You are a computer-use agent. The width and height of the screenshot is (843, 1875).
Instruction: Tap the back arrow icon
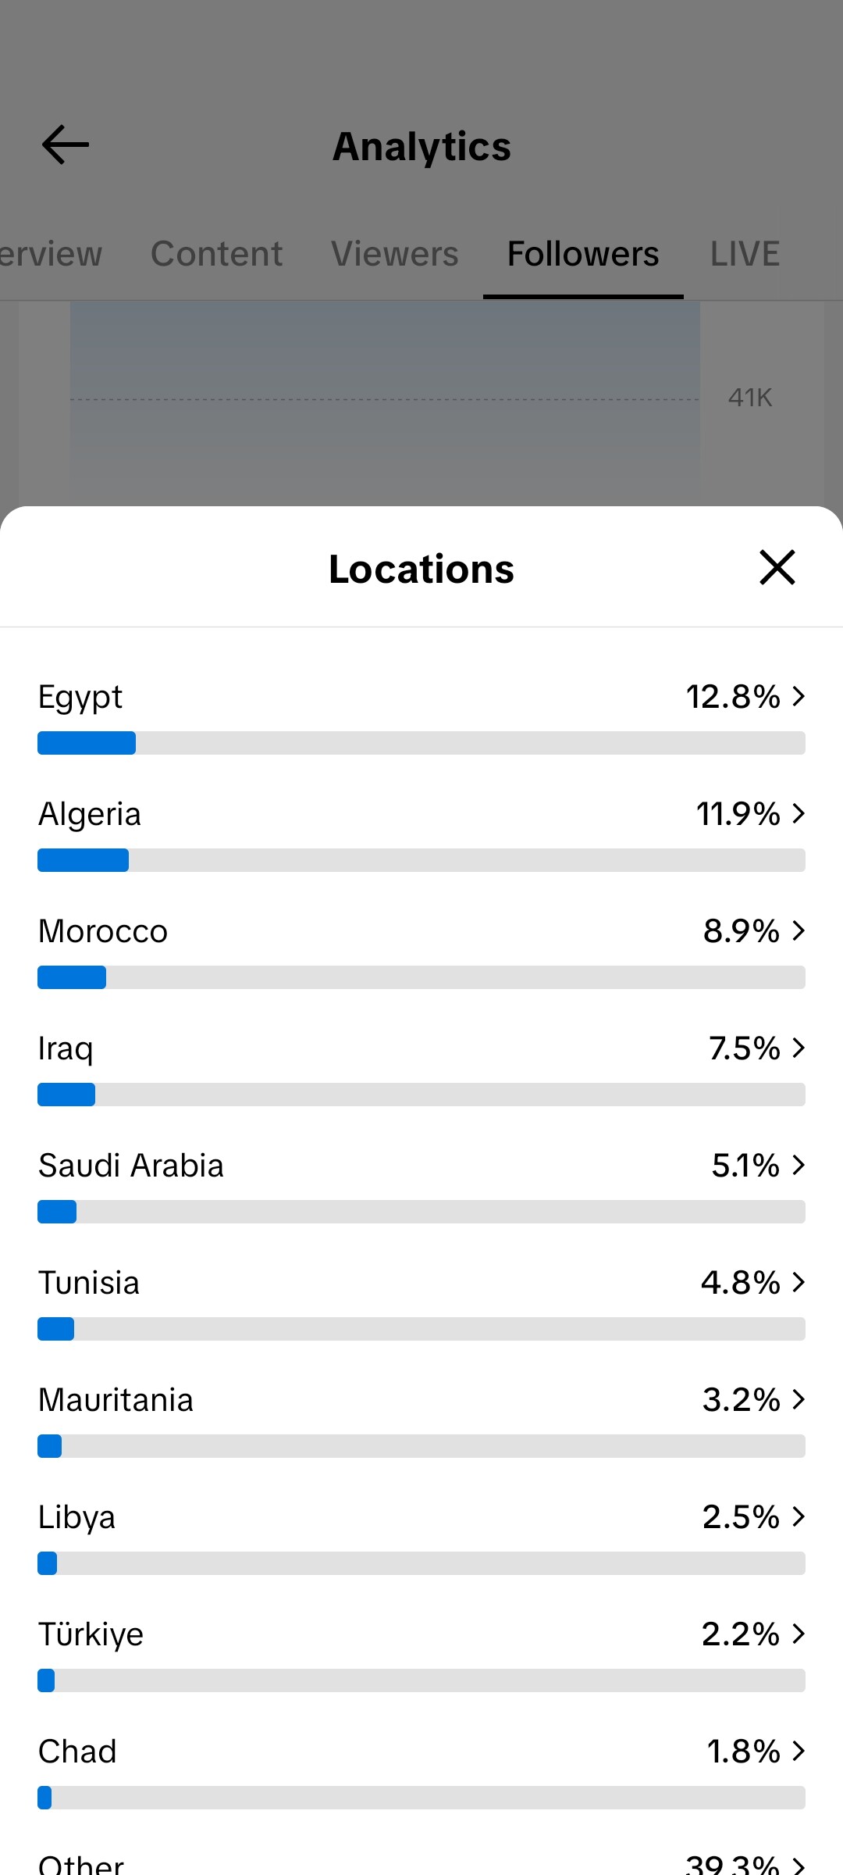[x=66, y=145]
